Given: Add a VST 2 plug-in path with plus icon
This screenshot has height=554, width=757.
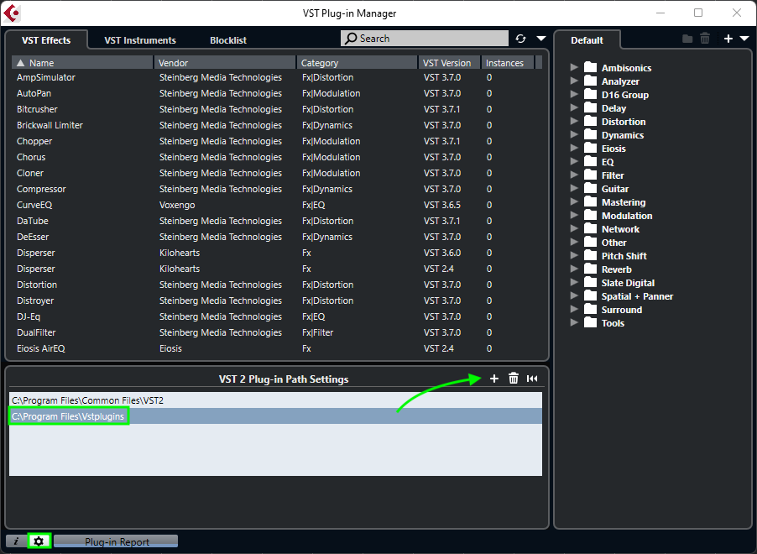Looking at the screenshot, I should tap(493, 379).
